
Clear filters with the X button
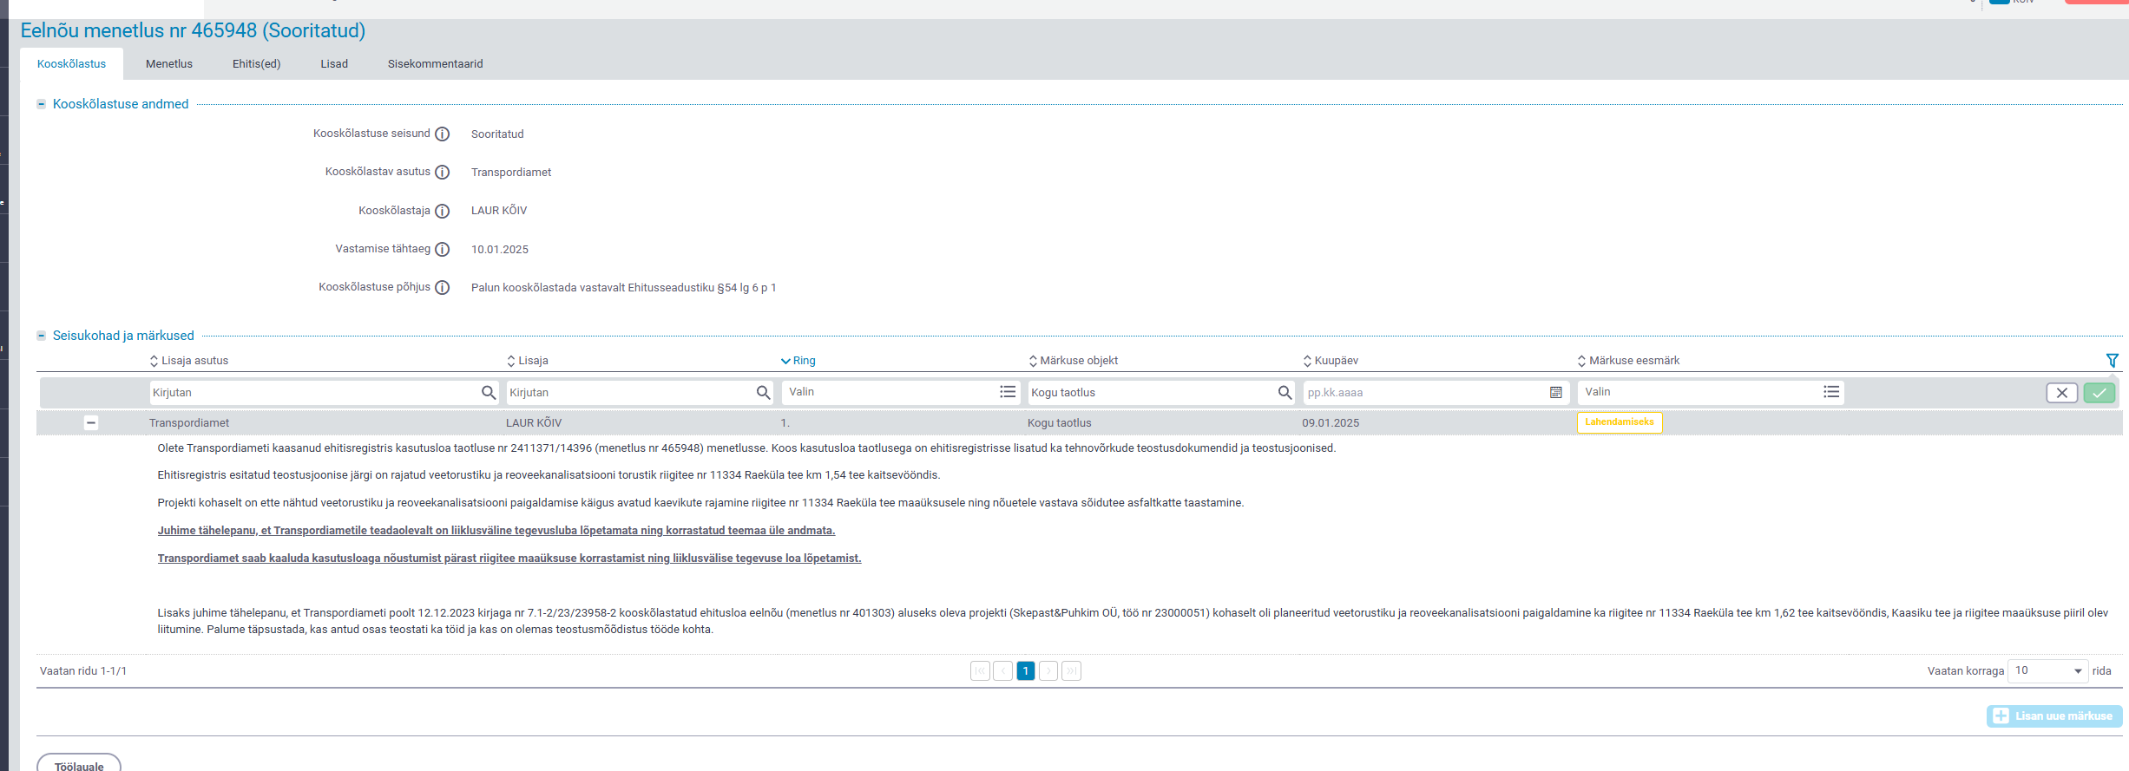2062,393
